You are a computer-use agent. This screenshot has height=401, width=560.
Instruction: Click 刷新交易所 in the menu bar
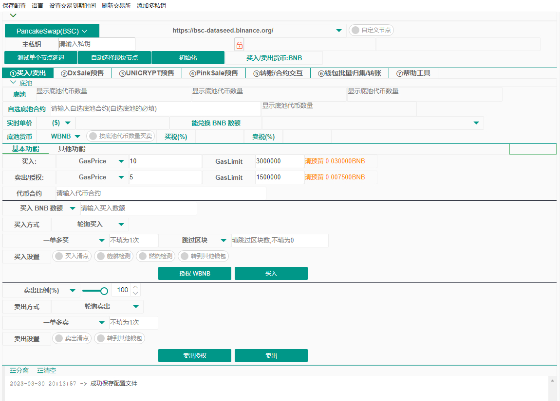pos(116,5)
